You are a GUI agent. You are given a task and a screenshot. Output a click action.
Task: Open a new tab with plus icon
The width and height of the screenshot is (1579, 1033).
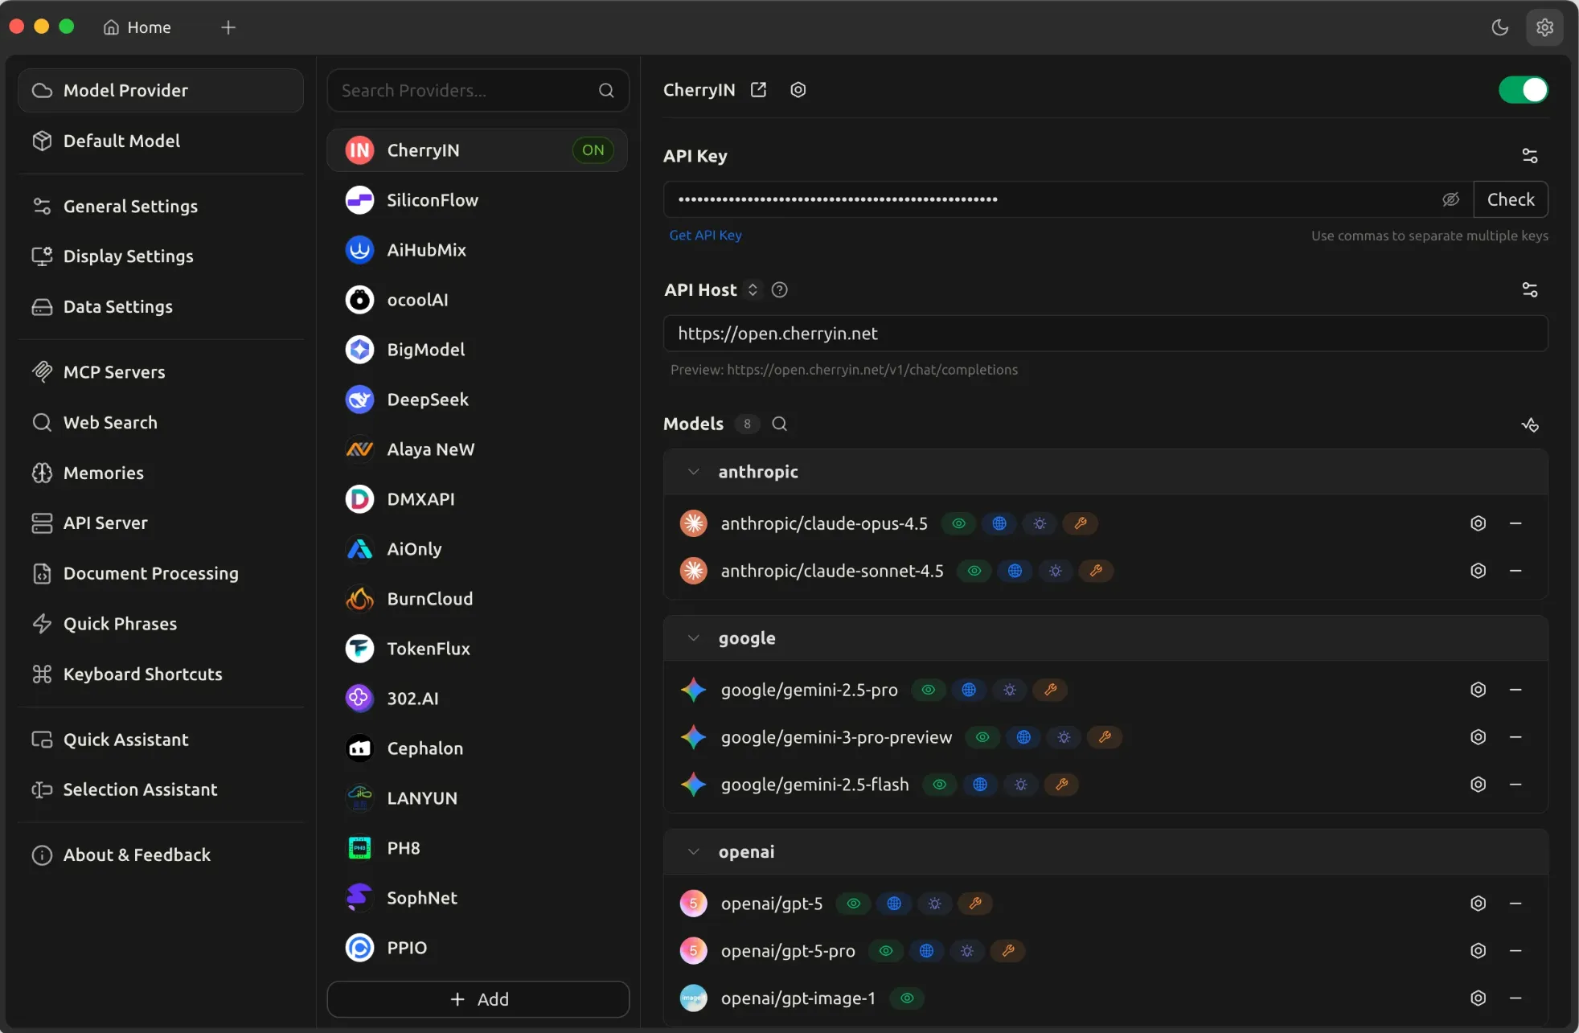[x=228, y=27]
